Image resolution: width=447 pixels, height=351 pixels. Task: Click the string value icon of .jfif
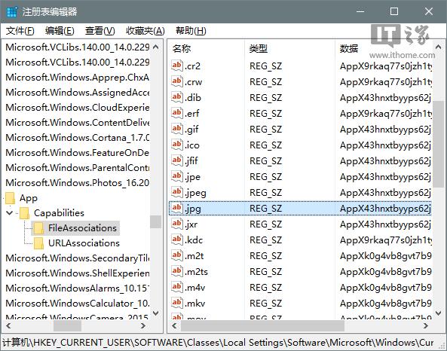point(176,160)
